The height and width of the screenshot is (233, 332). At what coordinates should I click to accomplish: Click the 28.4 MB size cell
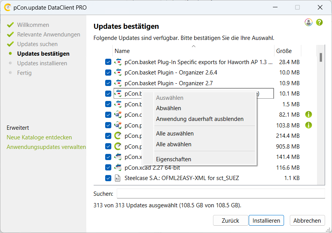(x=289, y=62)
